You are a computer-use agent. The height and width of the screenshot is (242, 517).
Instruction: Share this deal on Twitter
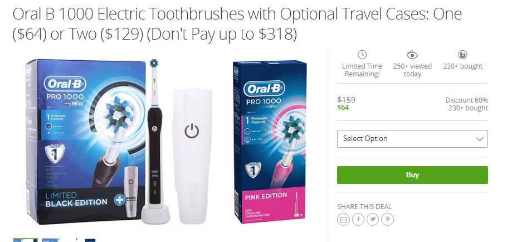(373, 220)
